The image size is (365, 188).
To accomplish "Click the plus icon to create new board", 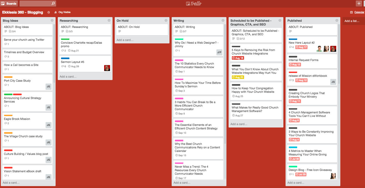I will 359,4.
